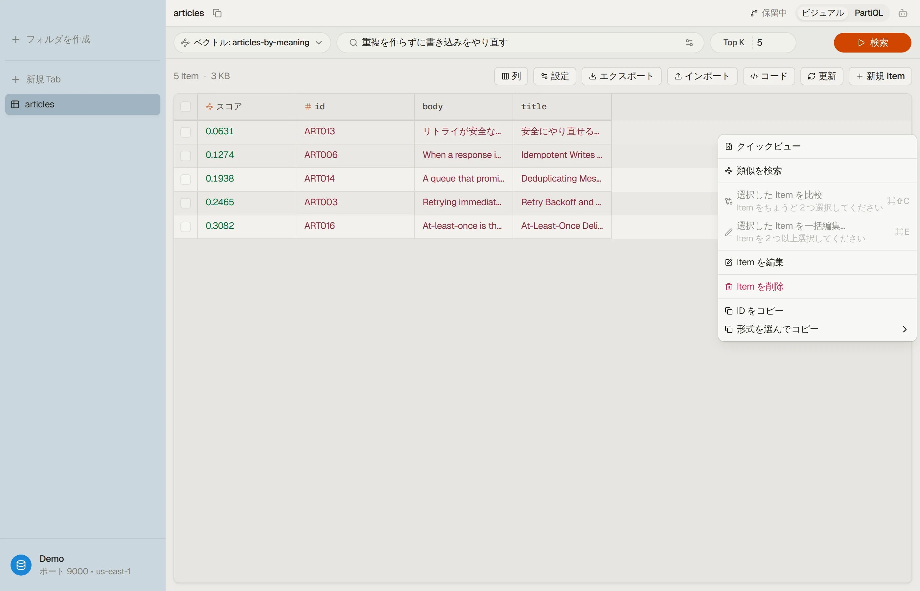The height and width of the screenshot is (591, 920).
Task: Open the search filter options icon
Action: [689, 43]
